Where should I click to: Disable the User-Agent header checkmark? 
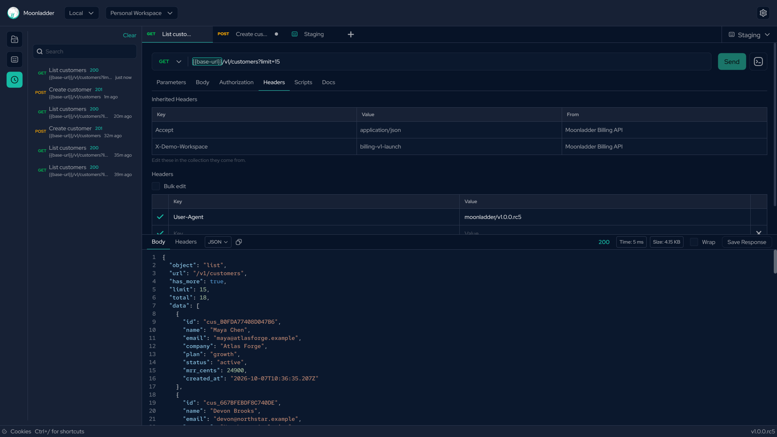[160, 217]
